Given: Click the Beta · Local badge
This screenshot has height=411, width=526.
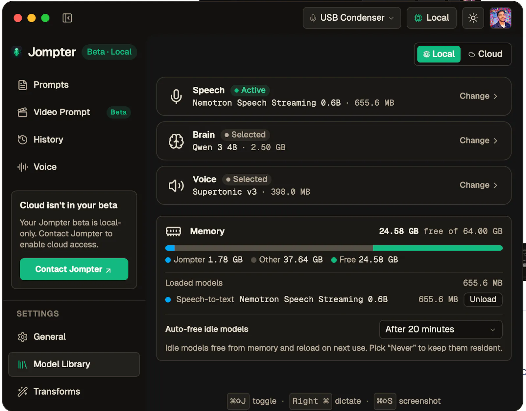Looking at the screenshot, I should click(x=109, y=52).
